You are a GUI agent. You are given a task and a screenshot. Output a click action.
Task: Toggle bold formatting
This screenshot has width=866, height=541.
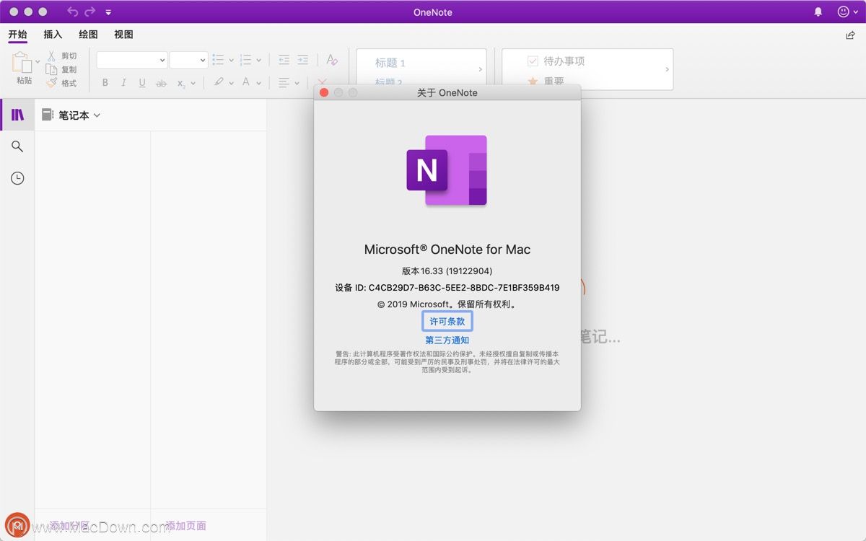coord(105,83)
